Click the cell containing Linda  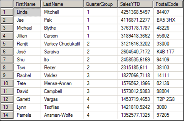point(27,12)
